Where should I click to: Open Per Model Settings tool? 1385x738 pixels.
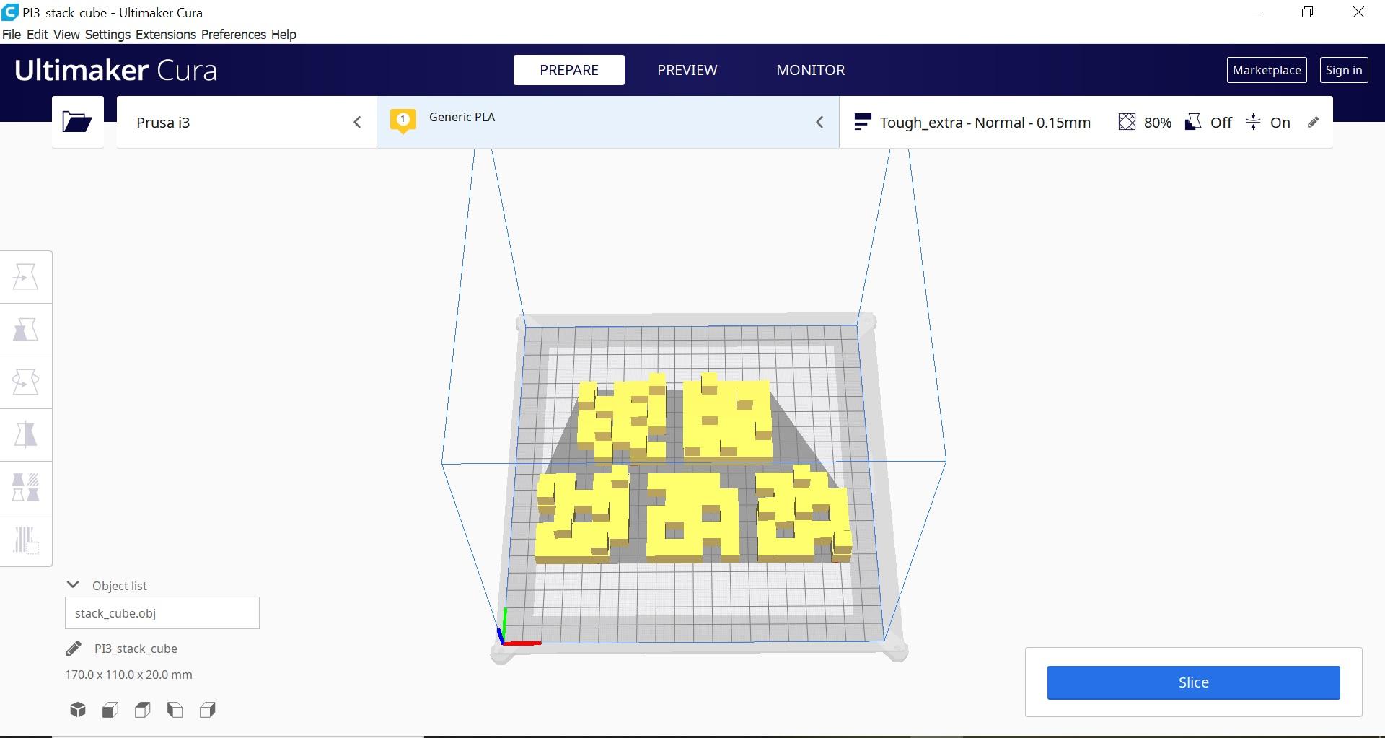pyautogui.click(x=25, y=488)
